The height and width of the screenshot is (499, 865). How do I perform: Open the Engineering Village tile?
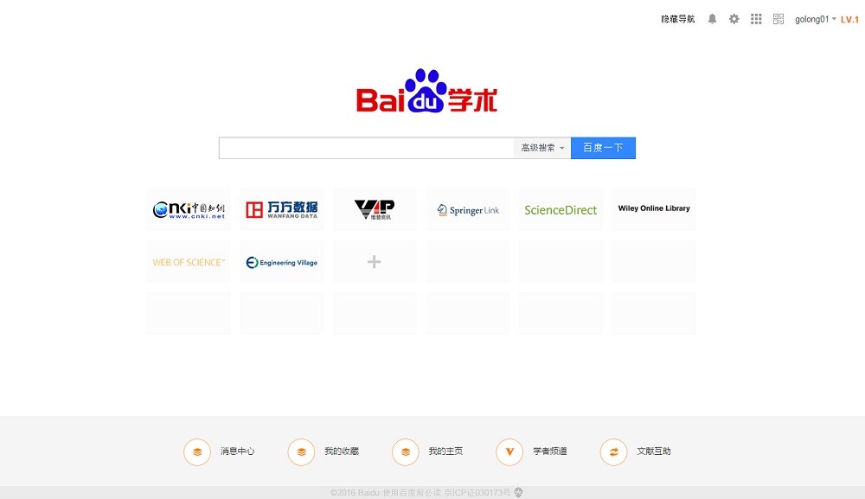point(282,262)
